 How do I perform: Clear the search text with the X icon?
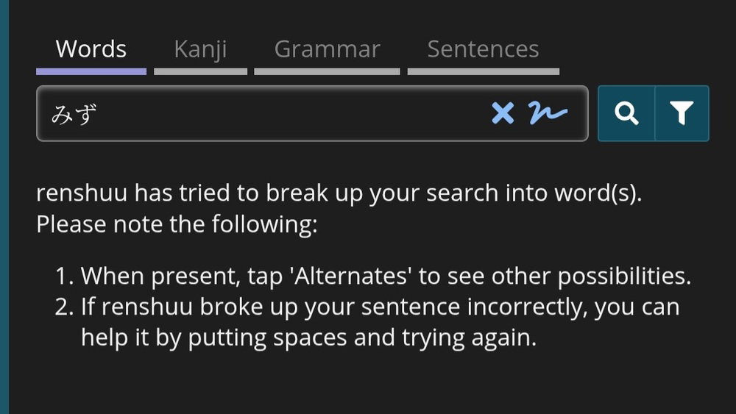(x=503, y=113)
